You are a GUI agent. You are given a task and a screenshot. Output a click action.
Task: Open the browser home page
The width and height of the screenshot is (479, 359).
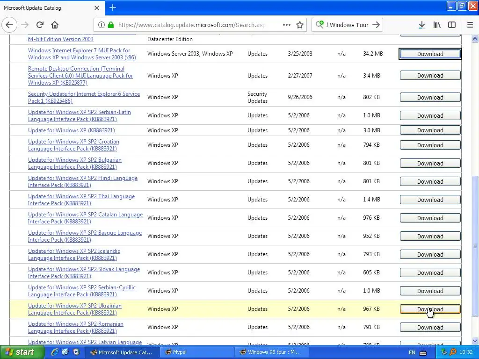pos(55,25)
